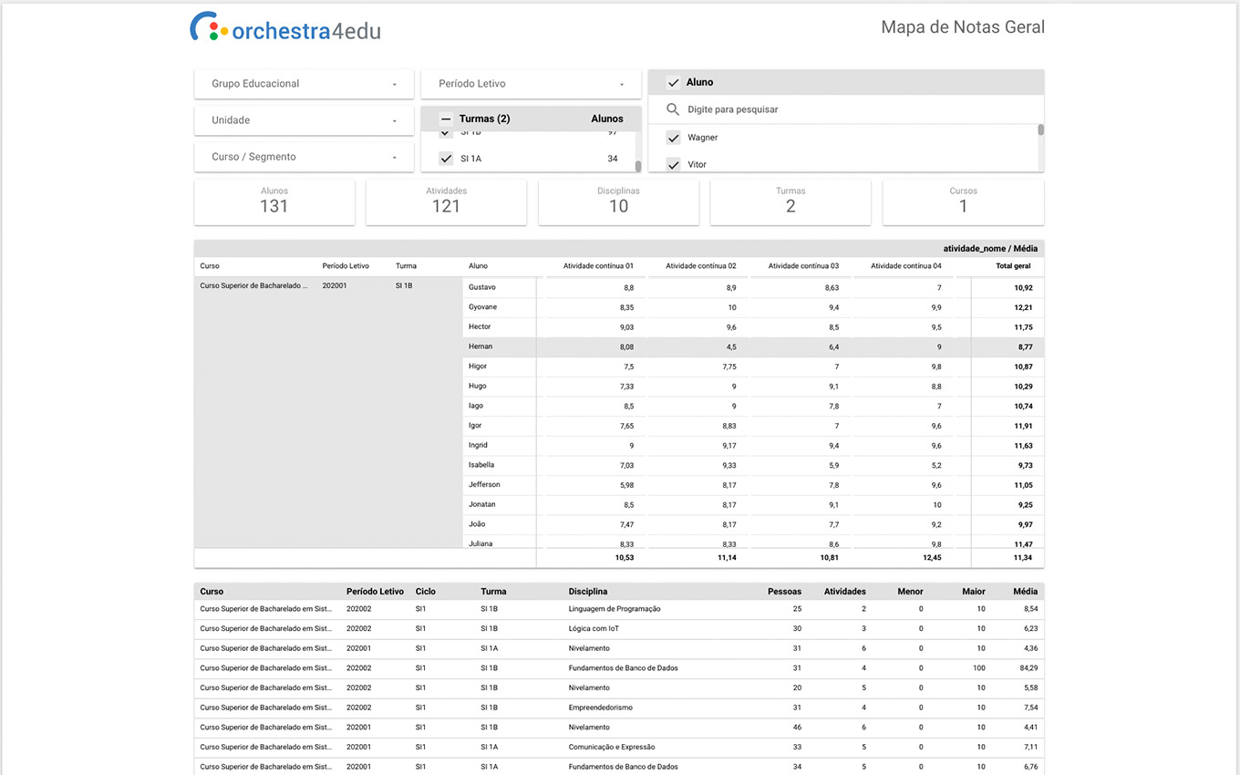1240x775 pixels.
Task: Deselect the SI 1A class checkbox
Action: tap(446, 159)
